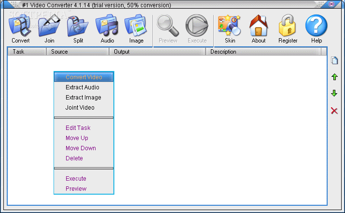
Task: Select Extract Audio menu entry
Action: 84,87
